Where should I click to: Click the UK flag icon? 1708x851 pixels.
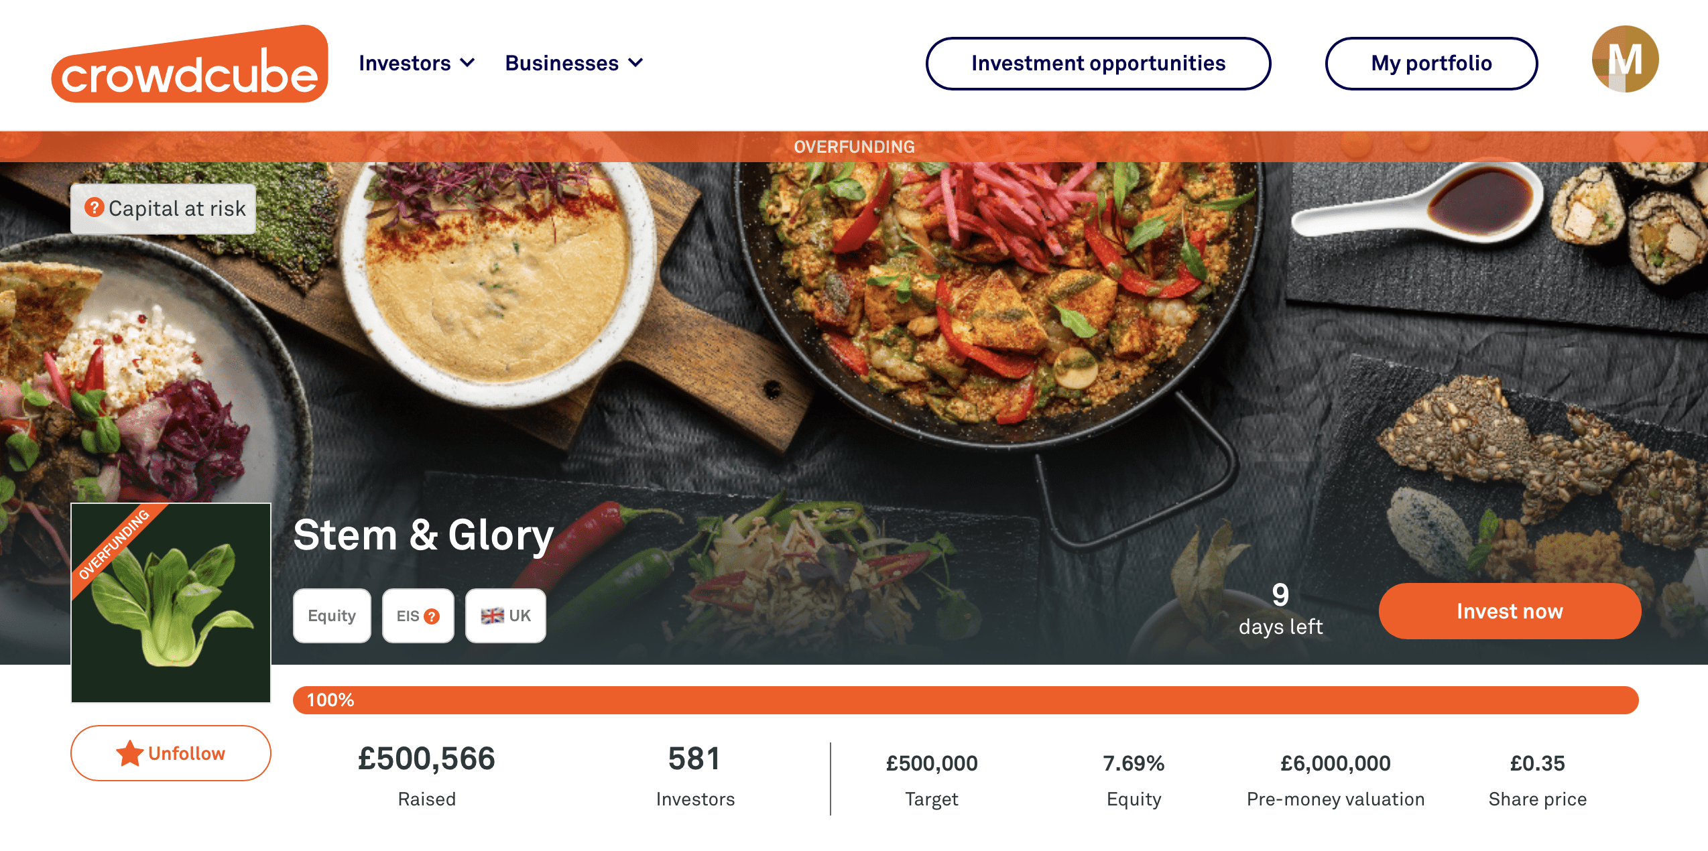[492, 616]
